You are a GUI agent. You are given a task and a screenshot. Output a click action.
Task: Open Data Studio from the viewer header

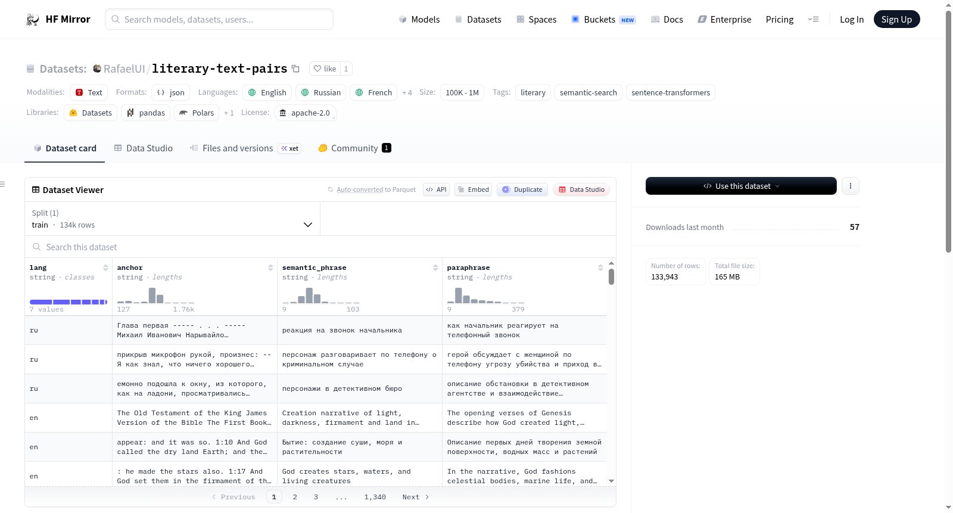click(581, 189)
